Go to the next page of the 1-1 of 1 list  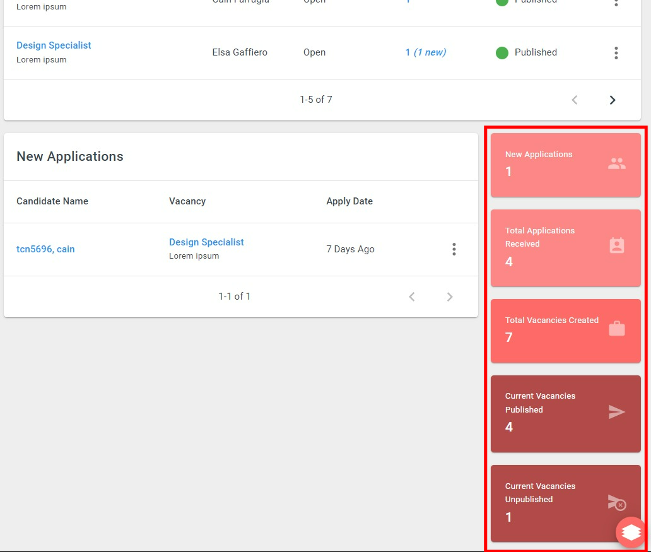coord(450,297)
